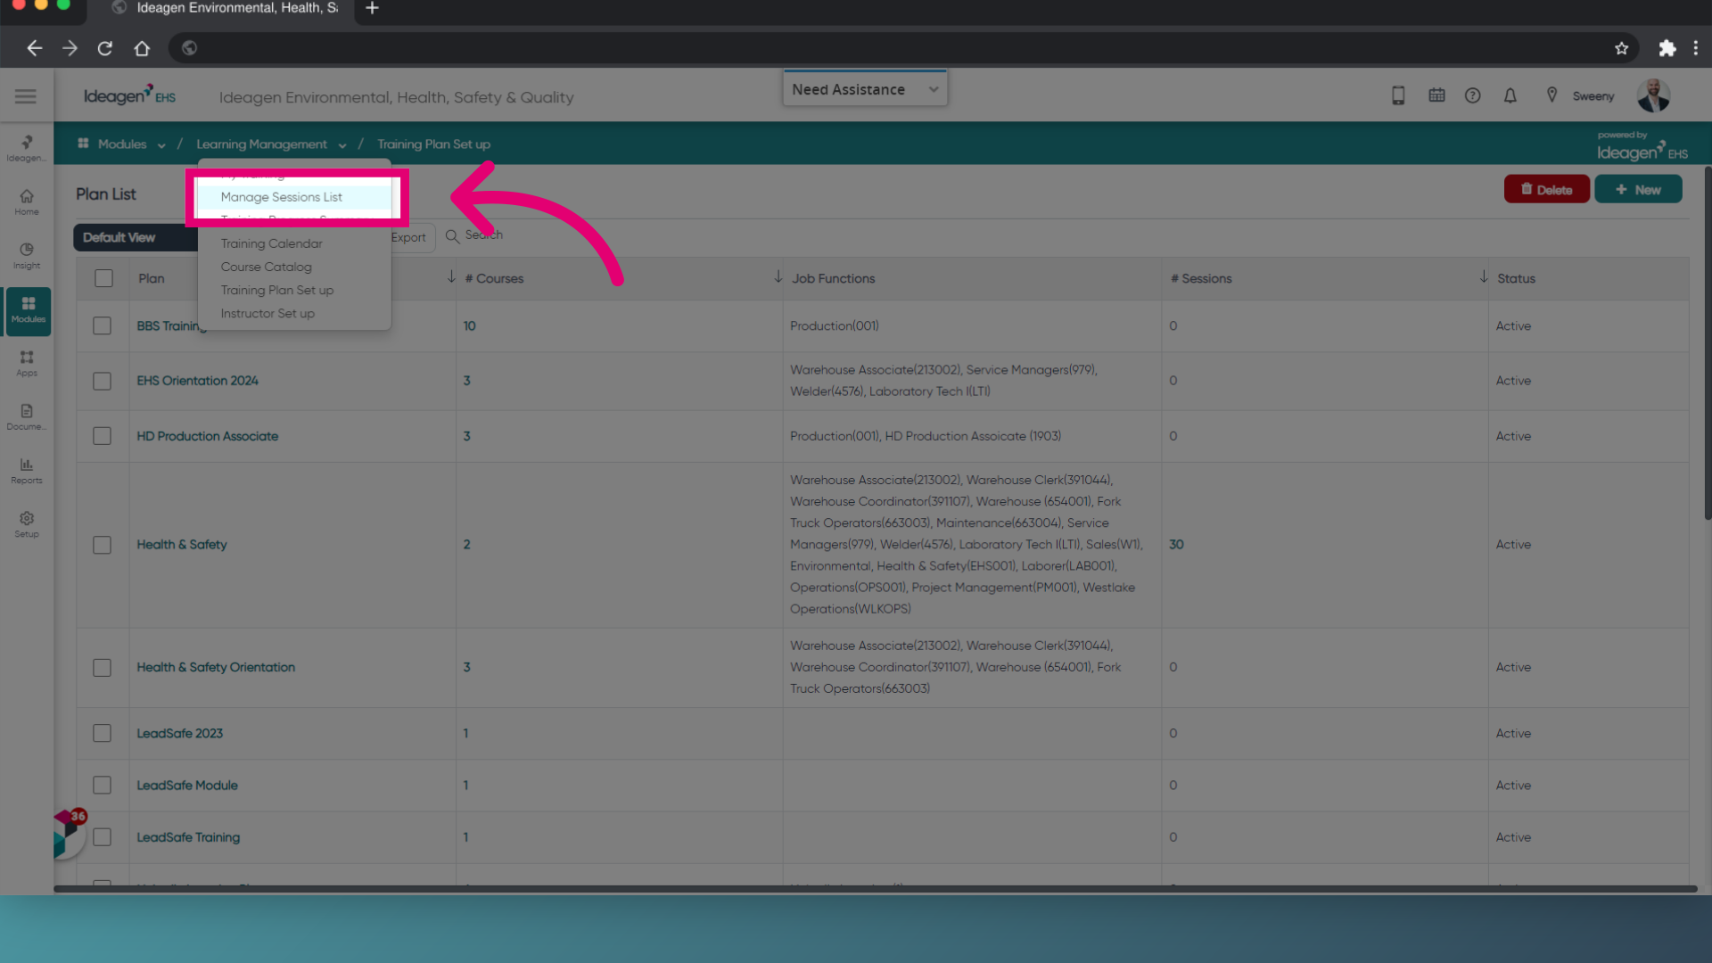1712x963 pixels.
Task: Check the Health & Safety row checkbox
Action: [x=103, y=545]
